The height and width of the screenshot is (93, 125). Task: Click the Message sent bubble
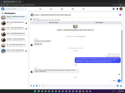click(38, 44)
